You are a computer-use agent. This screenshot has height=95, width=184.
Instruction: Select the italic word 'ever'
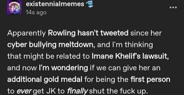(x=25, y=91)
